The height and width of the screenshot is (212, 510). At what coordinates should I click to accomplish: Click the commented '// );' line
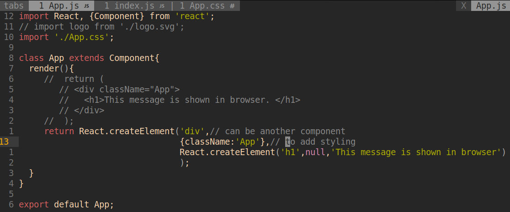click(59, 121)
